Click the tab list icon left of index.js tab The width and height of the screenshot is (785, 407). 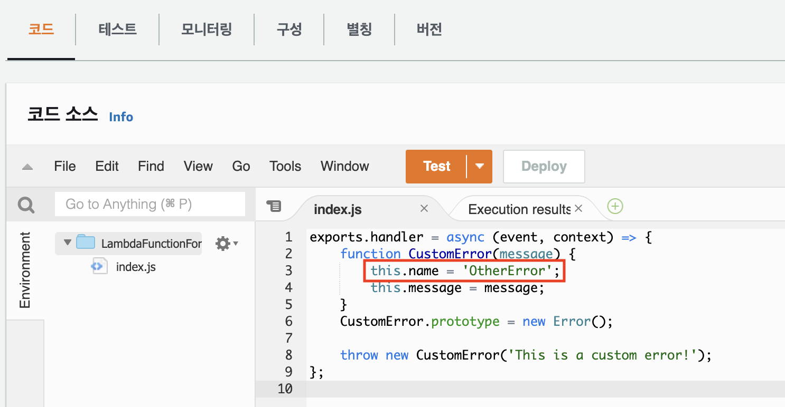pos(275,207)
